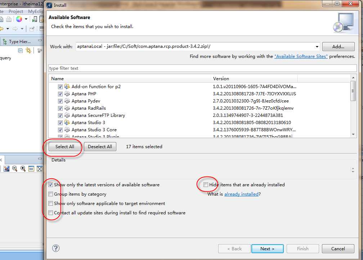Minimize the lower-left image view panel
Viewport: 363px width, 260px height.
40,159
